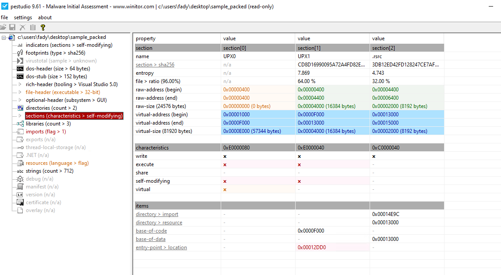501x275 pixels.
Task: Click the yellow help question mark icon
Action: click(x=43, y=28)
